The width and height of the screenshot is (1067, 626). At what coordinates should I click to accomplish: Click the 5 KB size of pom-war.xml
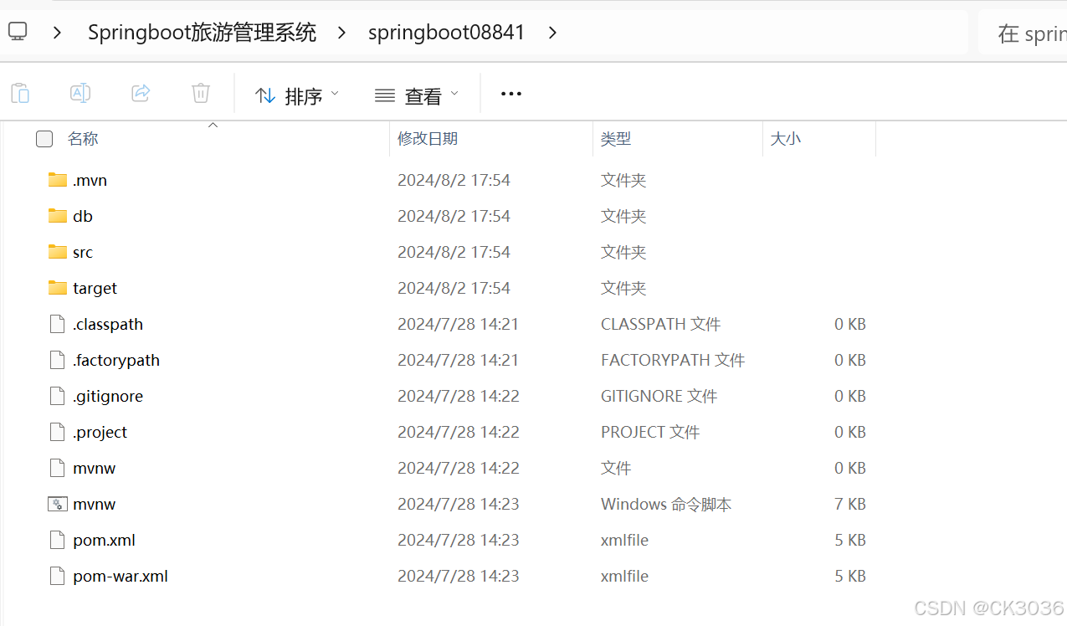(x=850, y=576)
